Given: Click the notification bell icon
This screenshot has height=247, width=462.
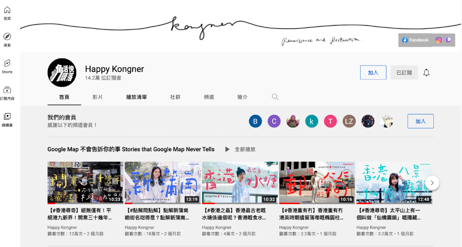Looking at the screenshot, I should tap(426, 72).
